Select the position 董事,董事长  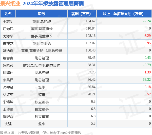(42, 43)
